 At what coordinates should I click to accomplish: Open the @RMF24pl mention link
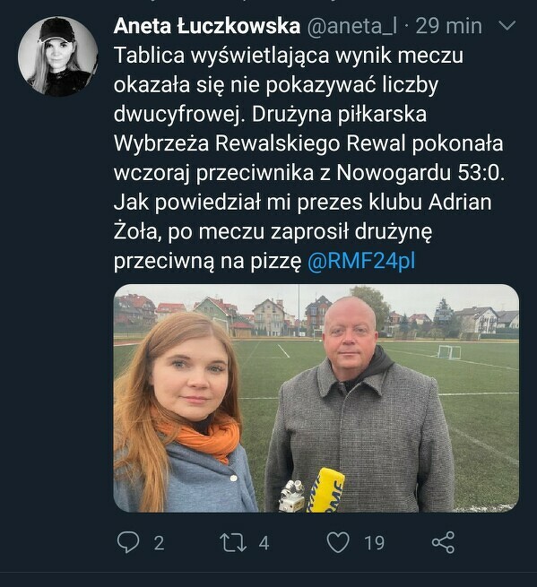point(361,261)
